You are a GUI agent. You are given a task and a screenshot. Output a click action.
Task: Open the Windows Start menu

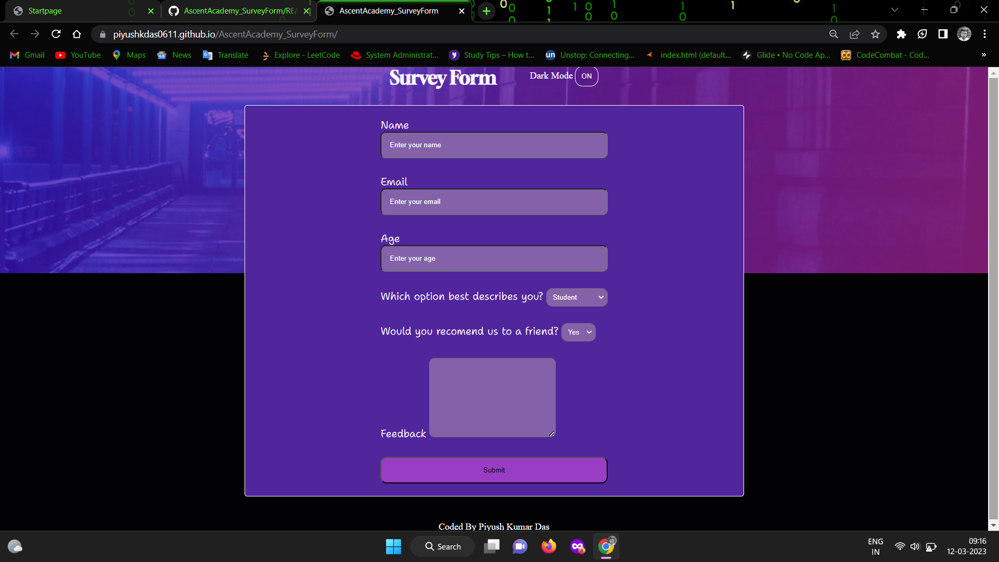point(393,546)
